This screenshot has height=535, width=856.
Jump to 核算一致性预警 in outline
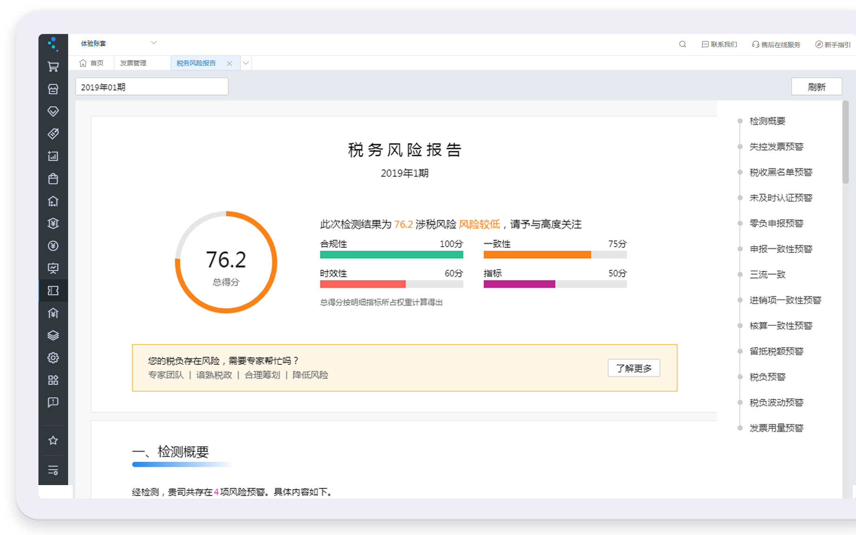[x=781, y=326]
